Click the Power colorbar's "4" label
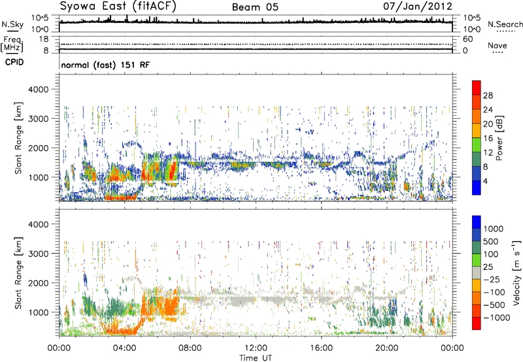This screenshot has height=362, width=523. [485, 181]
